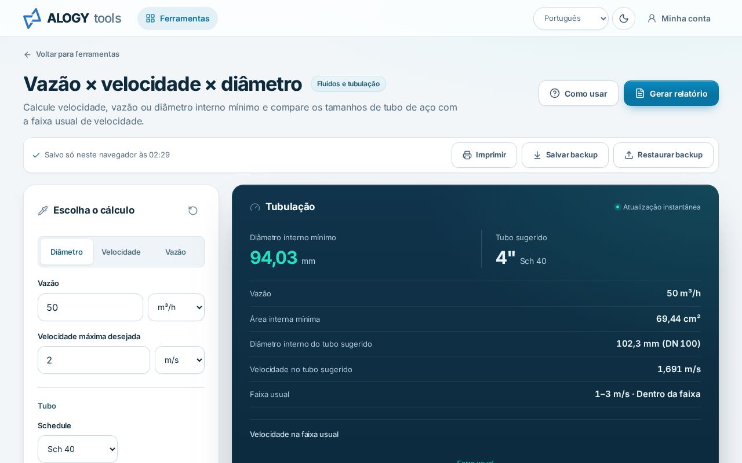Click the back arrow icon
Image resolution: width=742 pixels, height=463 pixels.
tap(27, 54)
